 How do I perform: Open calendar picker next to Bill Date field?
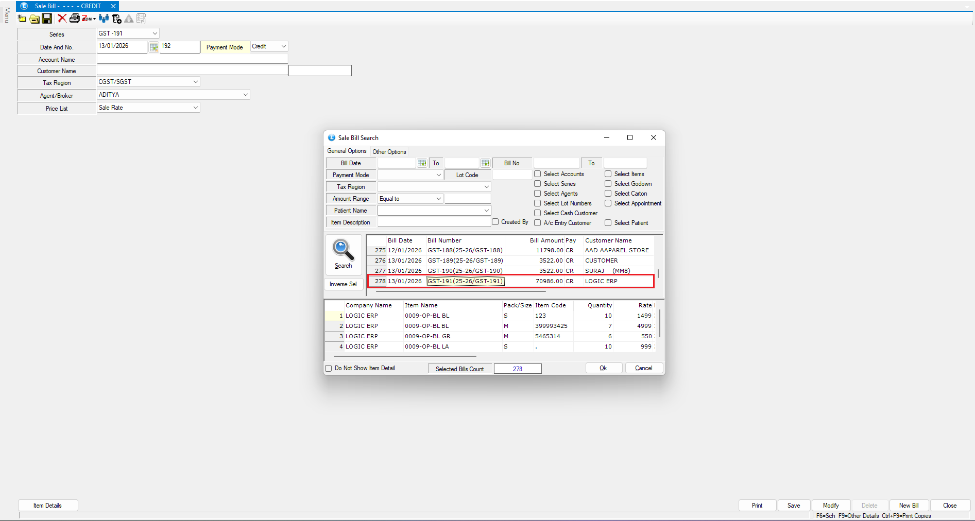click(422, 163)
